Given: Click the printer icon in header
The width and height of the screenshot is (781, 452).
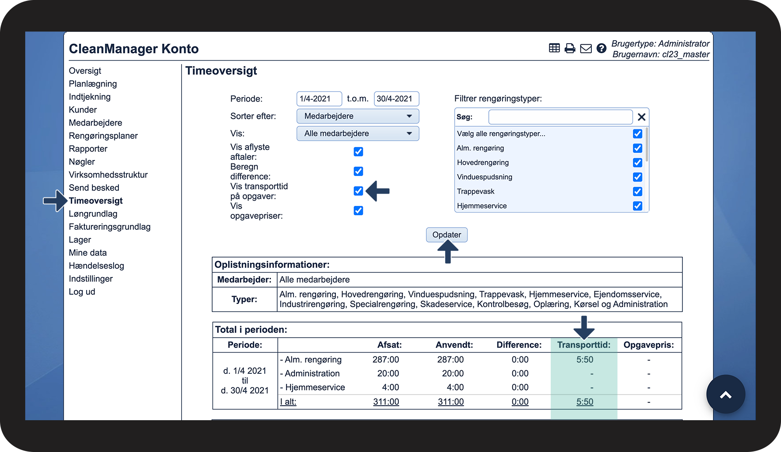Looking at the screenshot, I should (x=570, y=48).
